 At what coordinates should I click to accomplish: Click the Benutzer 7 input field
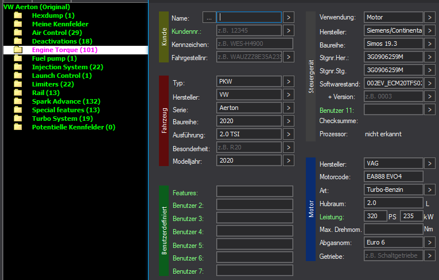click(x=255, y=270)
